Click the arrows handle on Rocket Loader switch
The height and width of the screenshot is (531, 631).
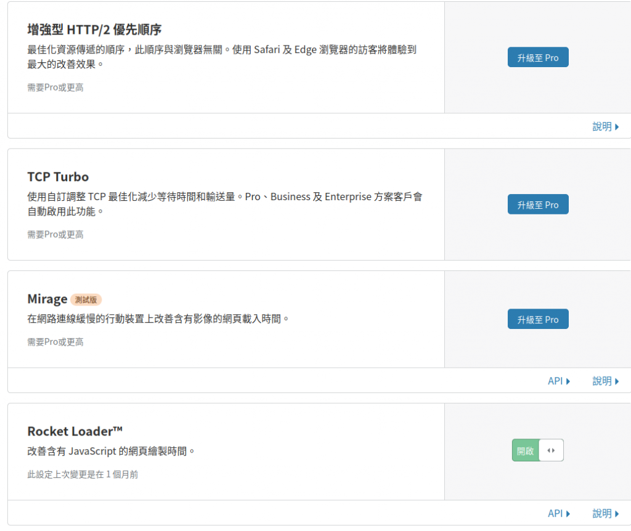pyautogui.click(x=551, y=450)
